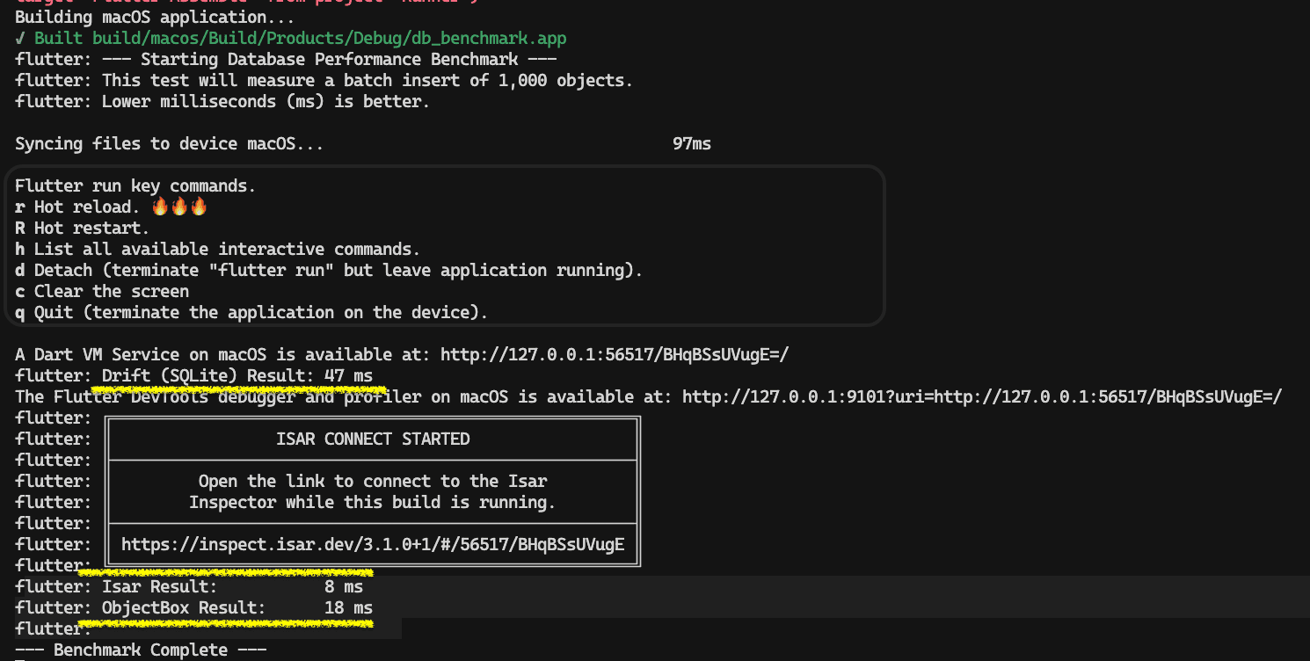1310x661 pixels.
Task: Click the 'c Clear the screen' line
Action: [102, 292]
